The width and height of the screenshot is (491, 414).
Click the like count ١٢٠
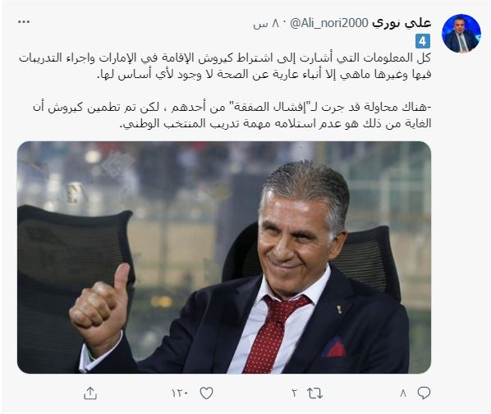[x=180, y=393]
